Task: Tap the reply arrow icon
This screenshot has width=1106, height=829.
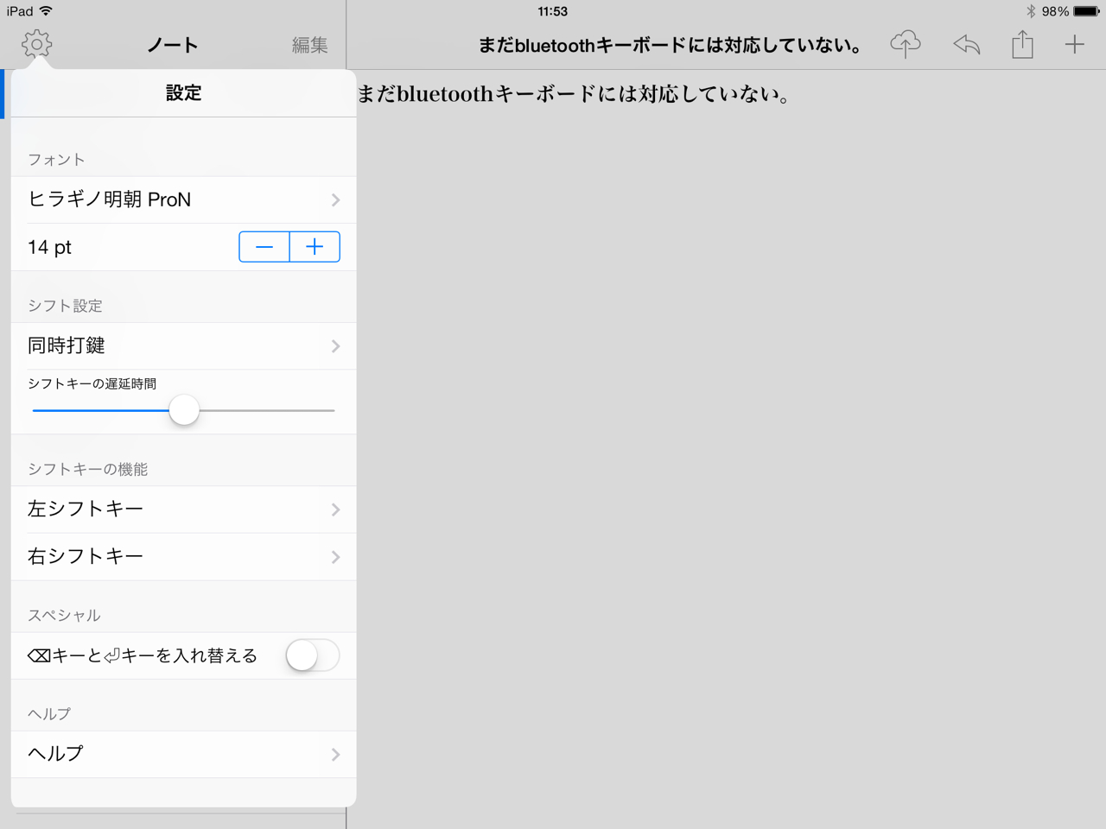Action: 966,44
